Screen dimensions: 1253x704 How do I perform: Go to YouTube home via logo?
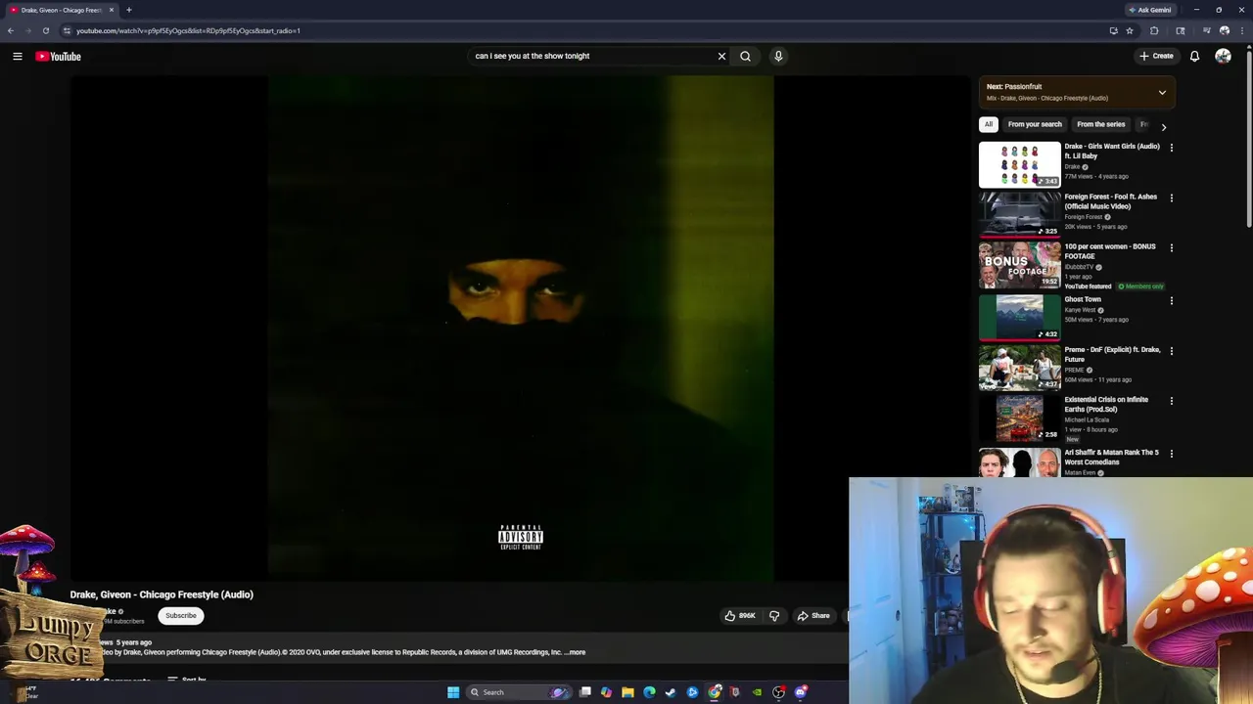coord(58,56)
